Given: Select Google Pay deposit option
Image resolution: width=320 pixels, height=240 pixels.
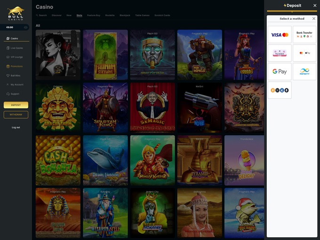Looking at the screenshot, I should click(x=280, y=72).
